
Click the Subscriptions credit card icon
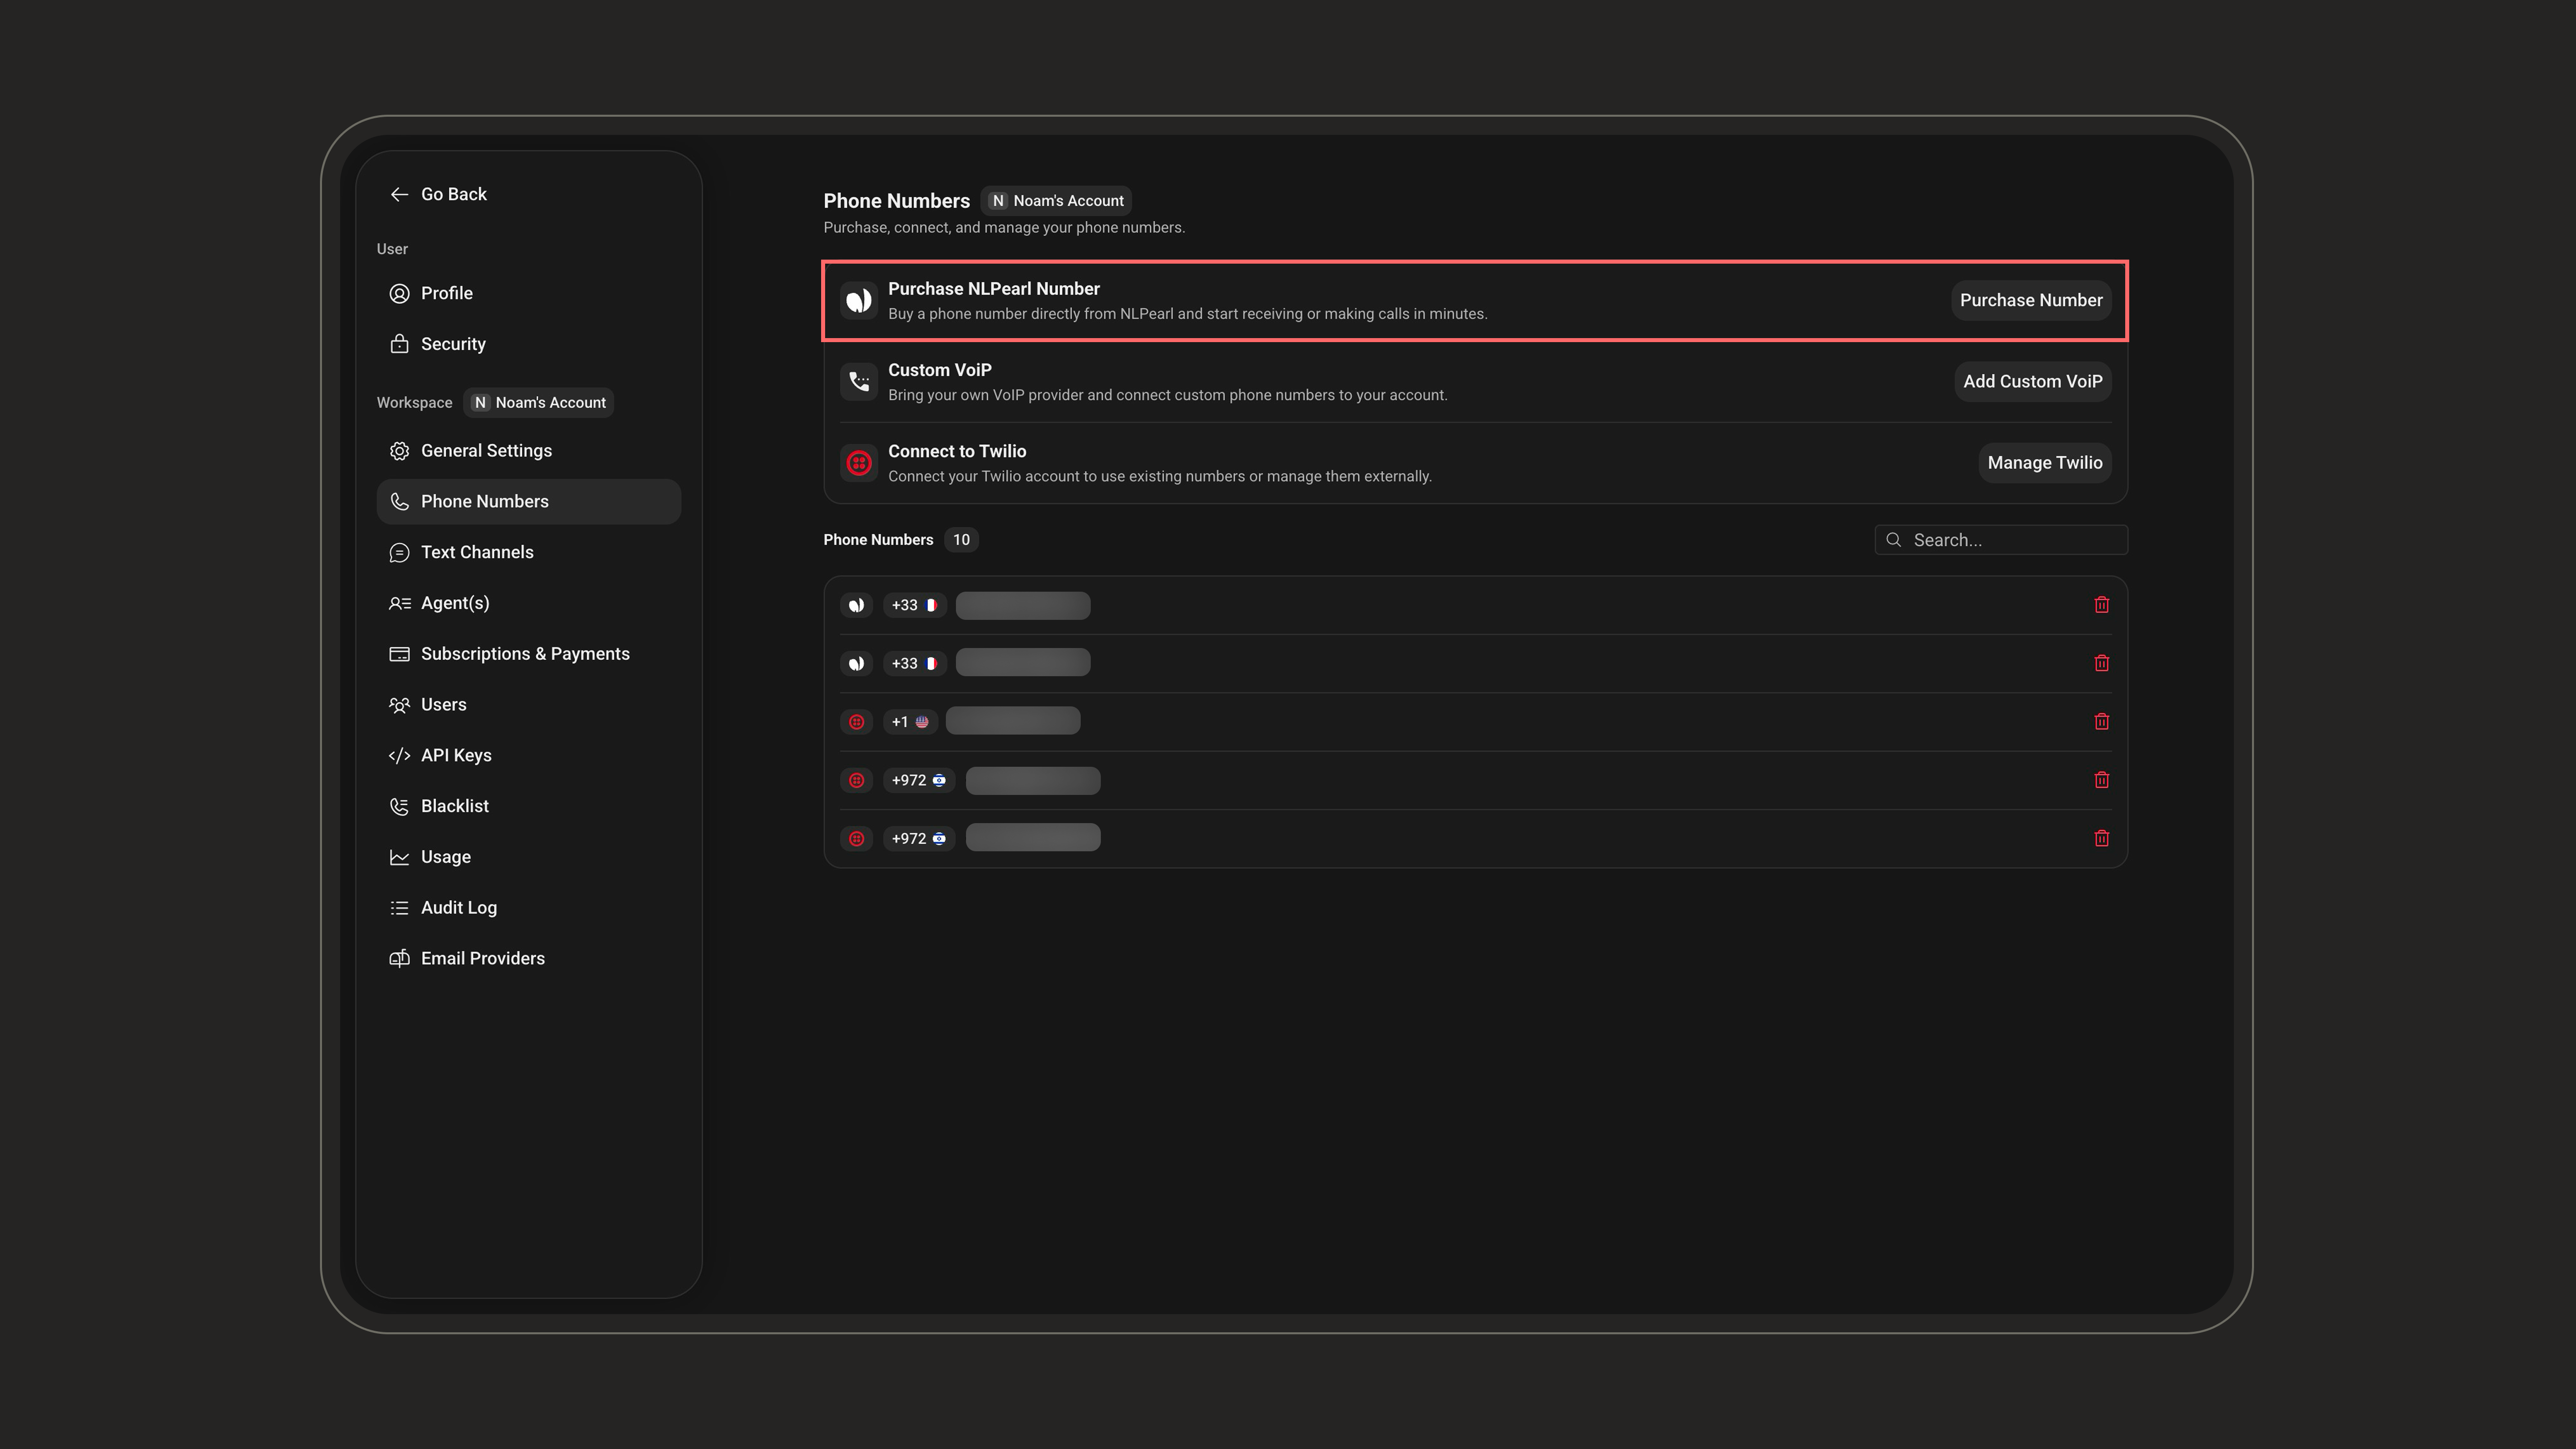pos(399,654)
